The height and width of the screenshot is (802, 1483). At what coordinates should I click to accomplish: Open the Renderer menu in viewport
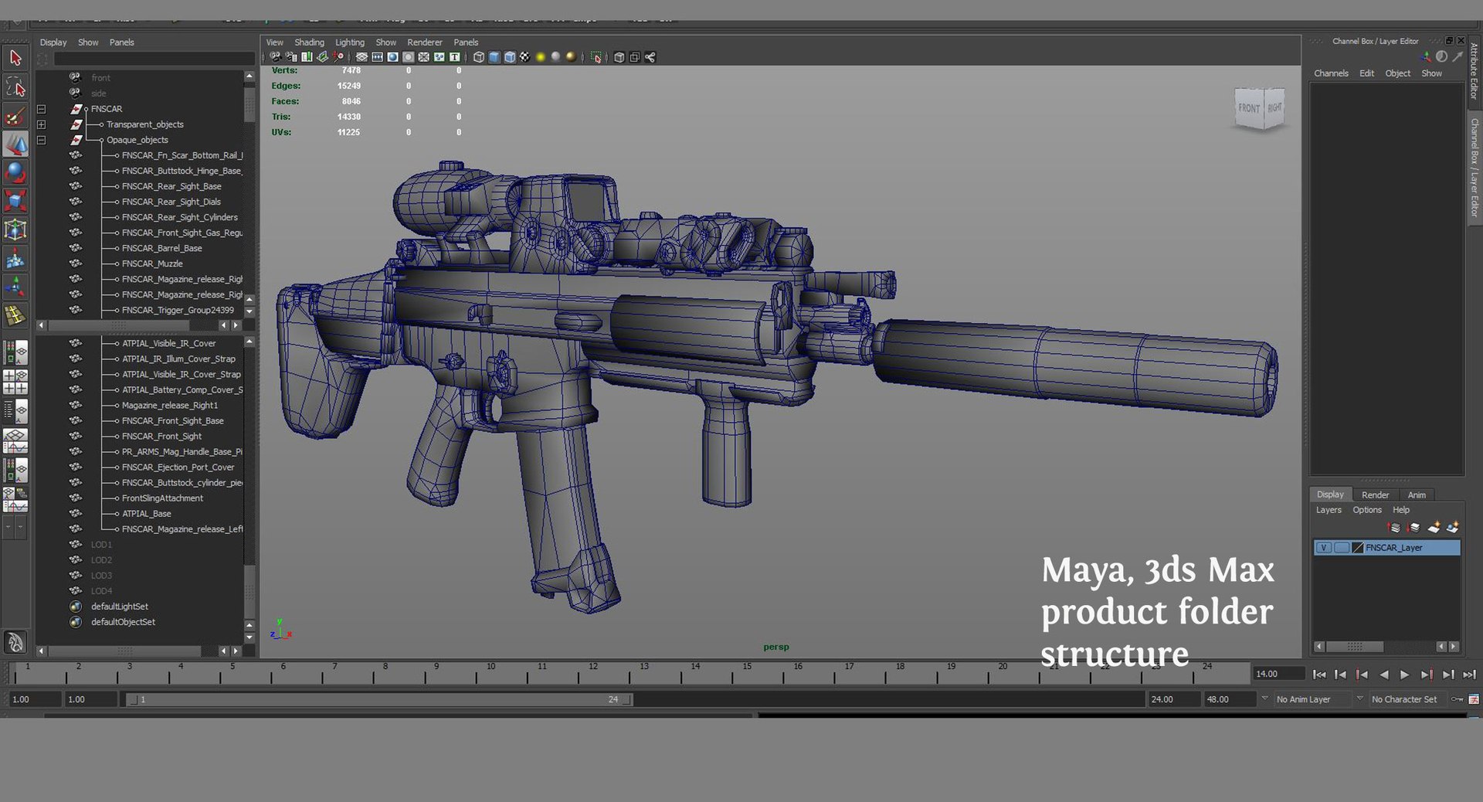point(425,42)
